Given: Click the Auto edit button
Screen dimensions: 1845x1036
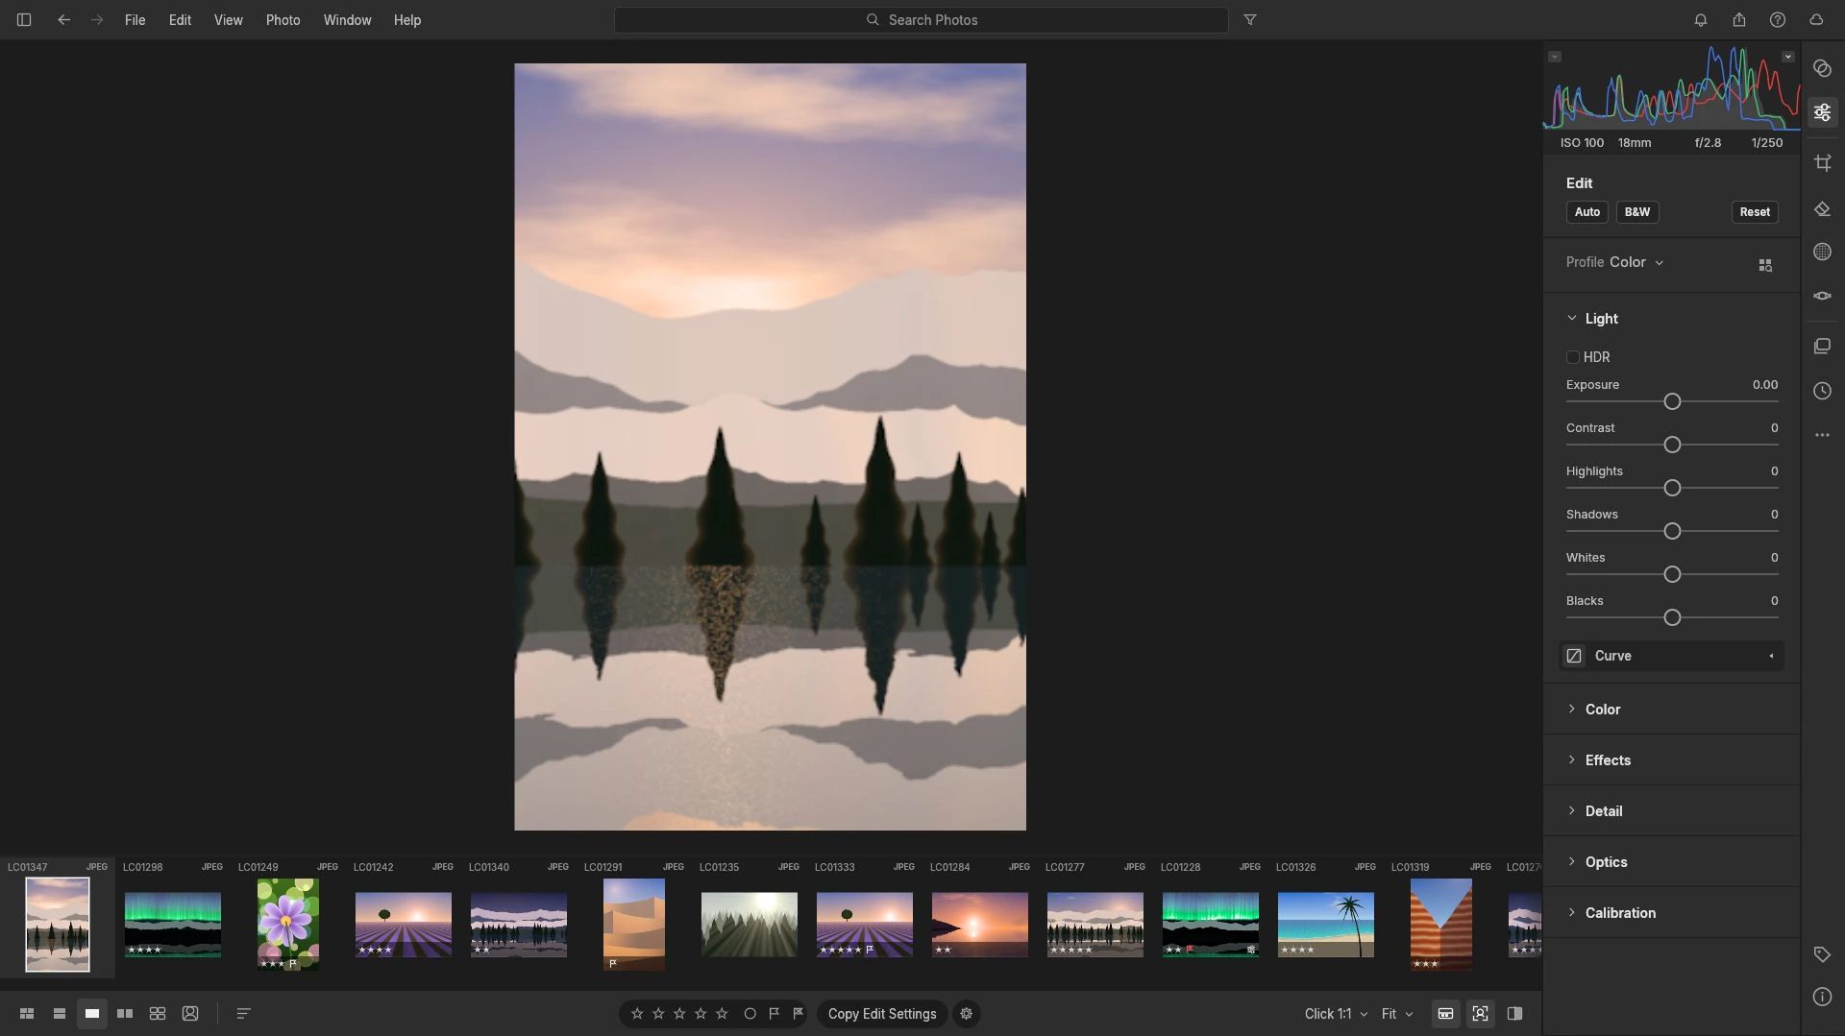Looking at the screenshot, I should 1587,212.
